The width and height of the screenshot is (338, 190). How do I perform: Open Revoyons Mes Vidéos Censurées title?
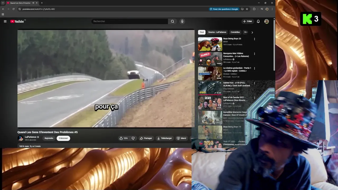236,55
